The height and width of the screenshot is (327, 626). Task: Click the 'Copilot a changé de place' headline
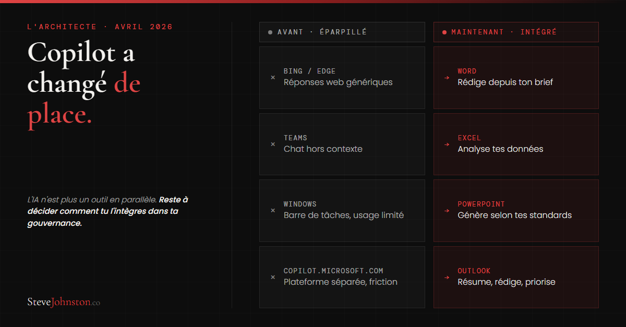click(x=84, y=84)
